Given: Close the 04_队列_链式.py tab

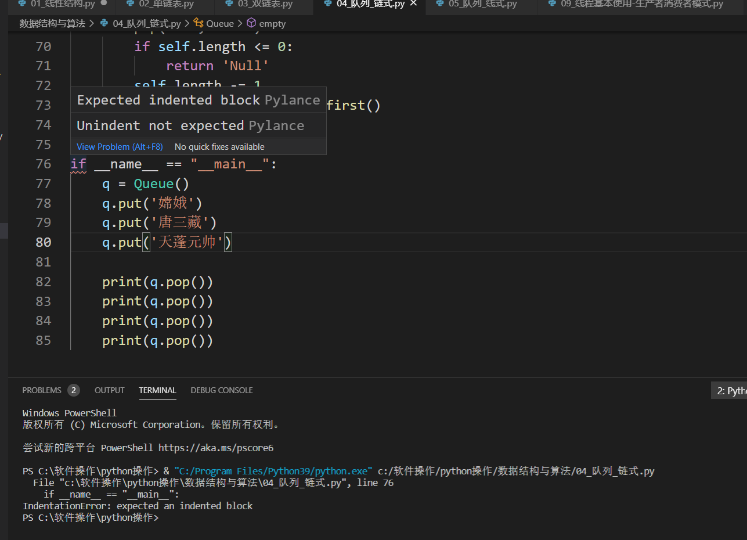Looking at the screenshot, I should 414,4.
